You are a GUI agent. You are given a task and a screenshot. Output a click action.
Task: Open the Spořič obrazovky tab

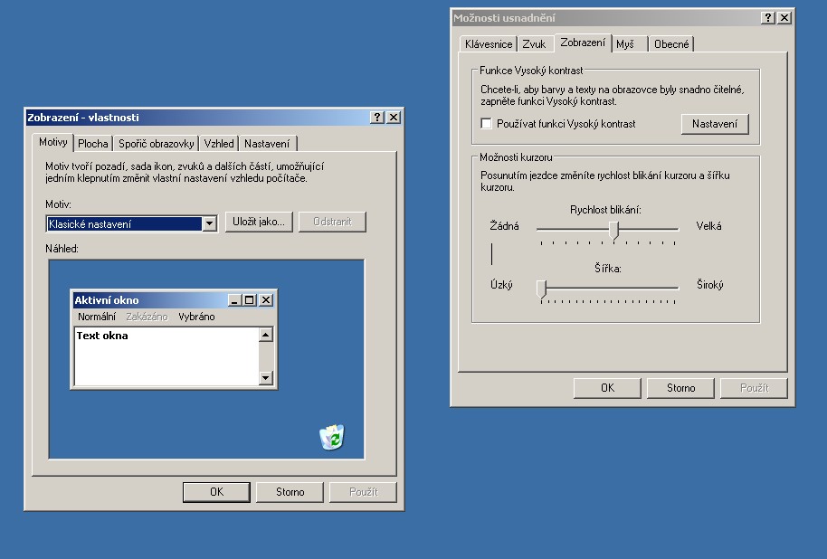(x=157, y=144)
